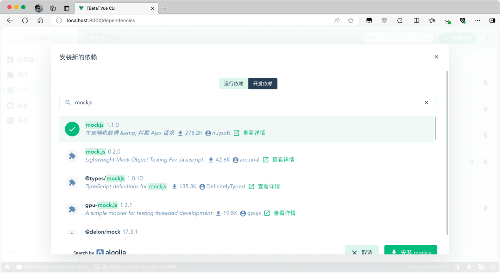Viewport: 500px width, 273px height.
Task: Toggle read aloud in address bar
Action: 337,20
